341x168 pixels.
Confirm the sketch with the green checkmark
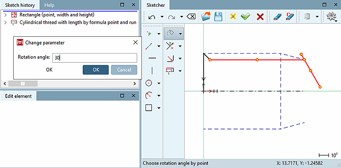[246, 16]
